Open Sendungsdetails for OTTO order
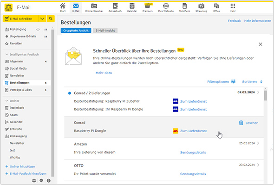 (193, 174)
